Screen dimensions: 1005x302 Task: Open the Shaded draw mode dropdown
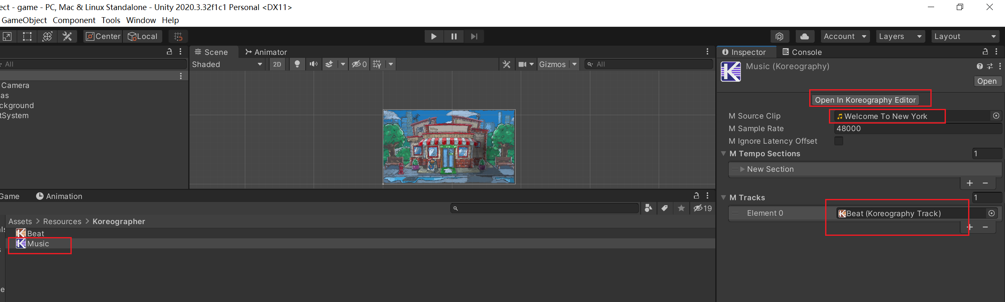click(227, 64)
